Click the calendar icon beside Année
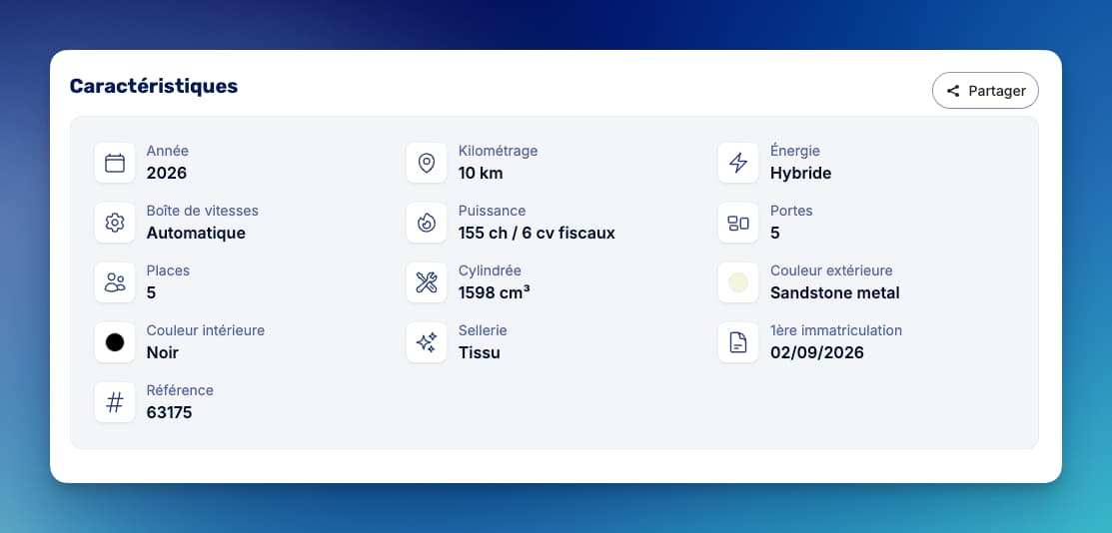This screenshot has width=1112, height=533. pos(115,163)
